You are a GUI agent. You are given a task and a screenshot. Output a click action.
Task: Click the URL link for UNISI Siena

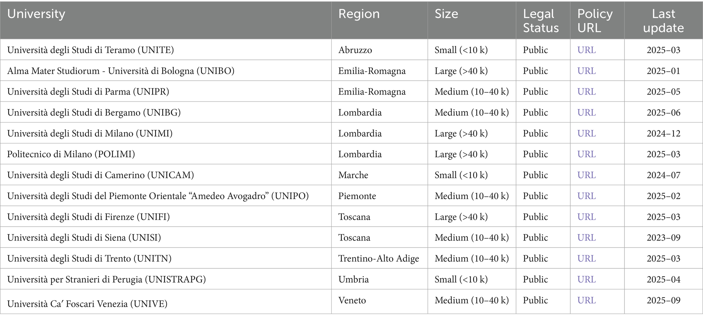tap(586, 237)
